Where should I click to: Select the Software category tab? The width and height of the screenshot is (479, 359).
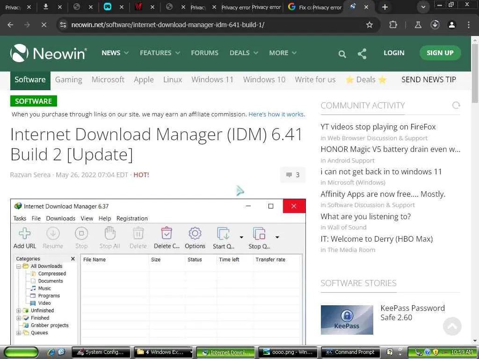[30, 80]
